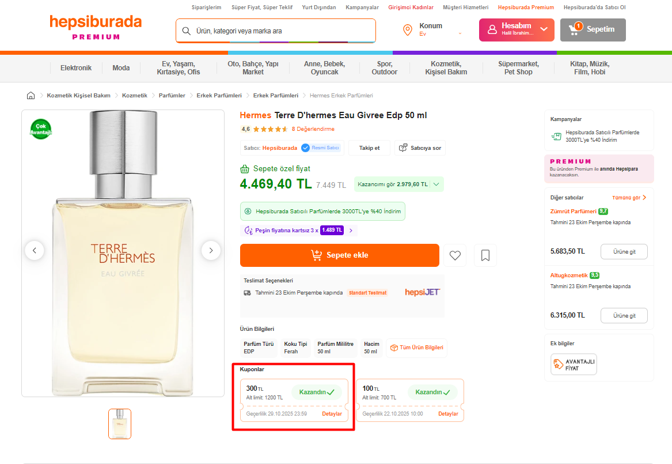The height and width of the screenshot is (464, 672).
Task: Expand the installment options chevron
Action: [351, 230]
